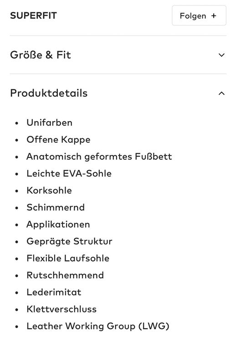Click Leather Working Group (LWG) item
This screenshot has height=342, width=236.
coord(98,326)
